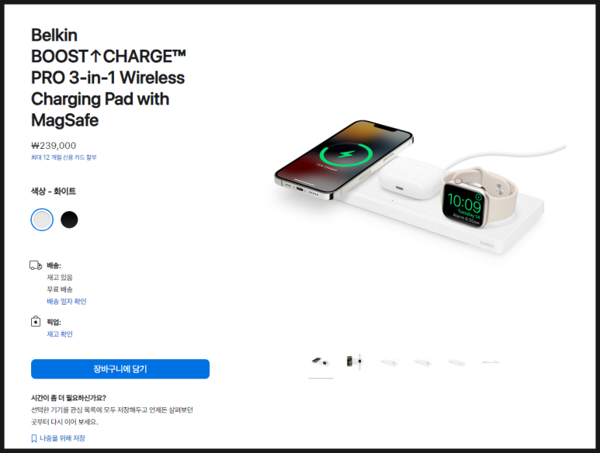Click the delivery truck icon
Screen dimensions: 600x453
pyautogui.click(x=36, y=265)
